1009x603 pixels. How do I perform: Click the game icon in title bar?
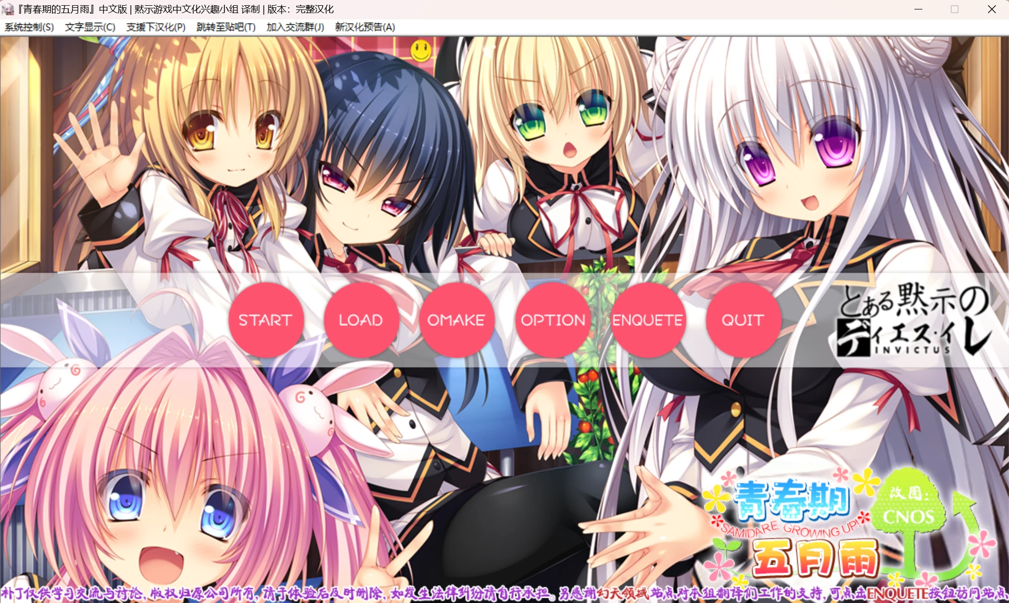[8, 9]
